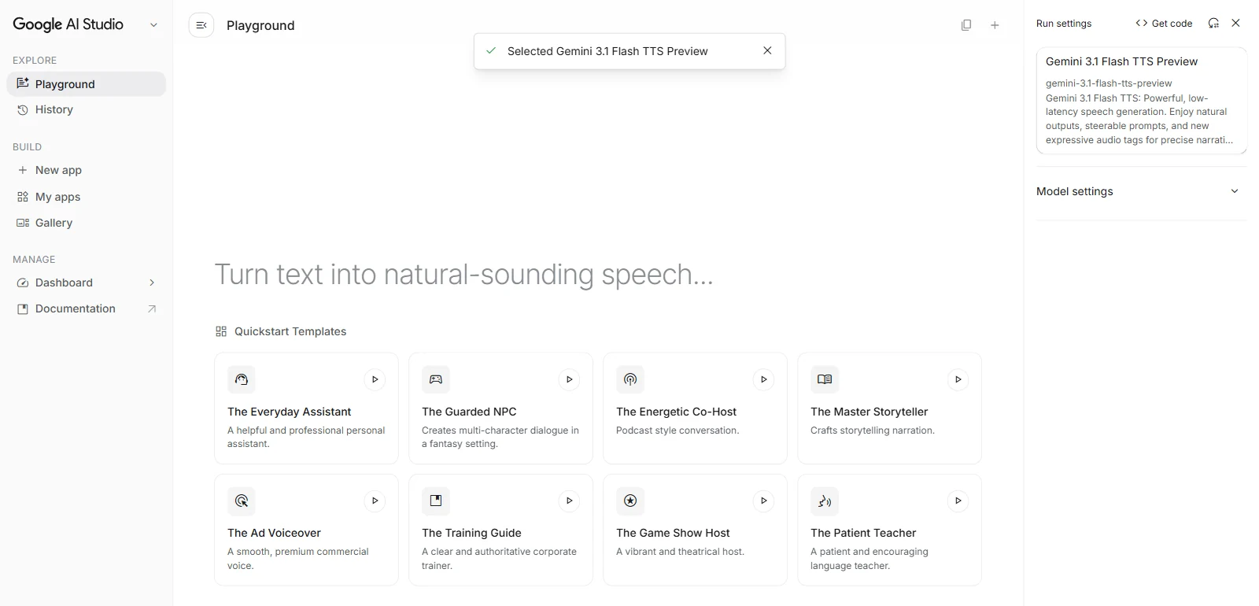This screenshot has width=1259, height=606.
Task: Play The Ad Voiceover preview
Action: coord(375,501)
